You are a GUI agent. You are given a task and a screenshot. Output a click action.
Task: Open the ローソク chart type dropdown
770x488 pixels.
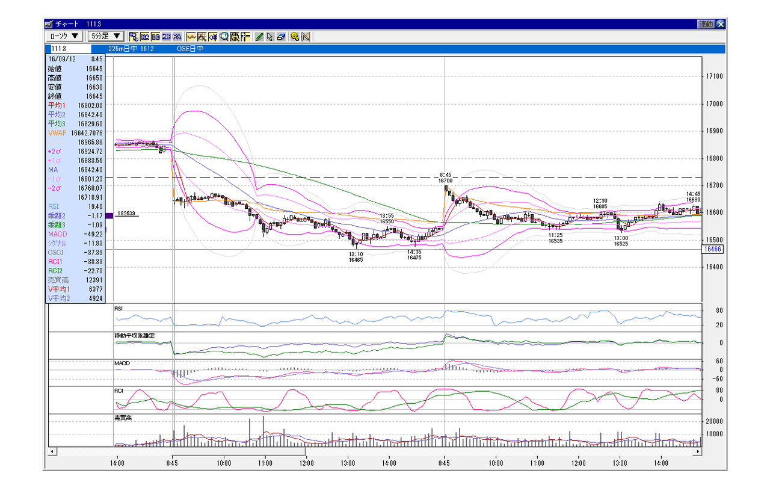pyautogui.click(x=65, y=36)
